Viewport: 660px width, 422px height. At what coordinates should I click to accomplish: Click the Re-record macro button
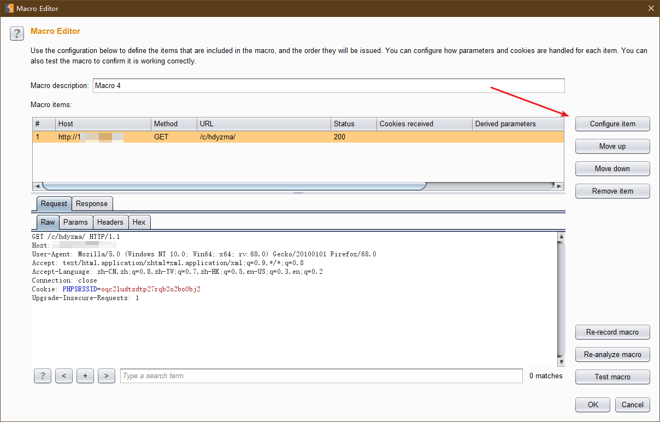pyautogui.click(x=612, y=332)
